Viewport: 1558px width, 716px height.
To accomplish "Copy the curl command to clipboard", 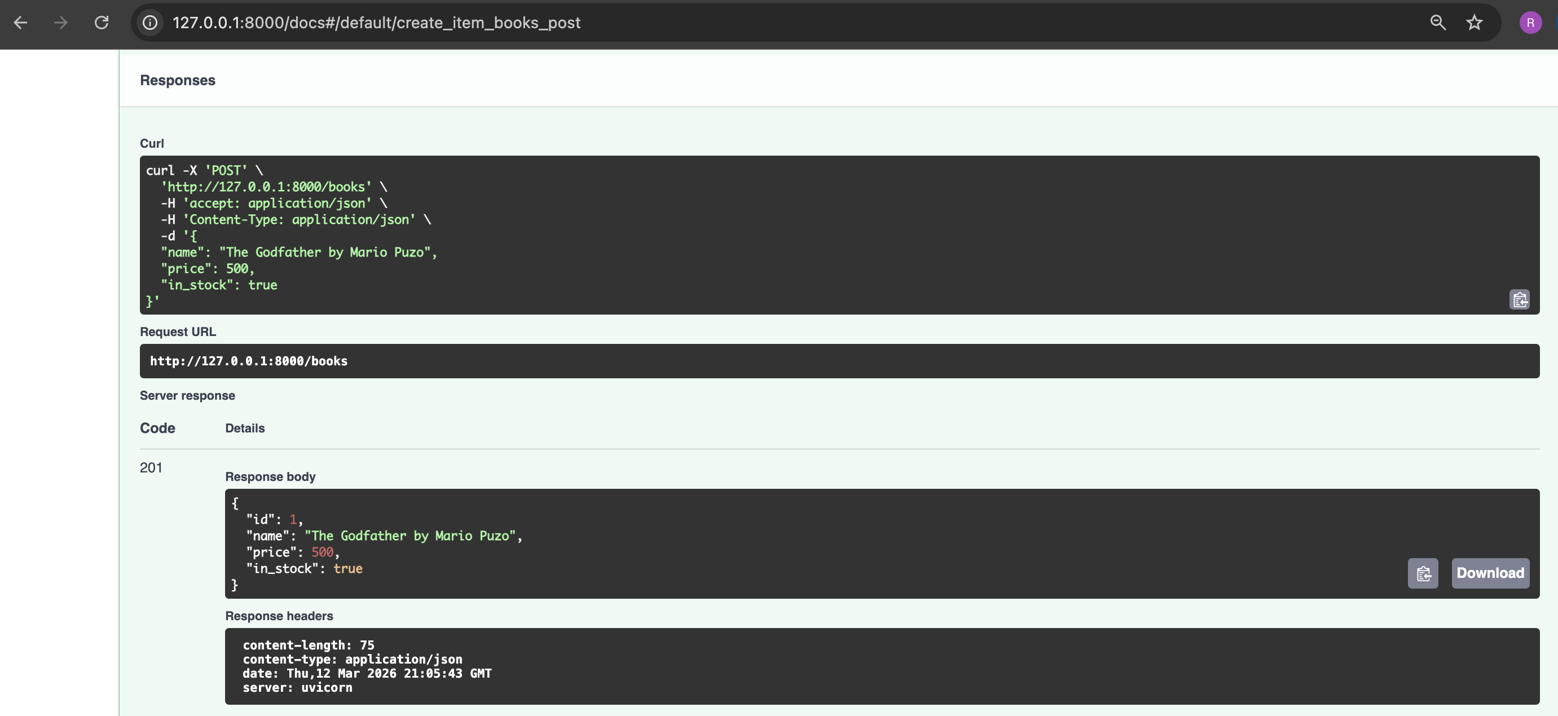I will (x=1520, y=299).
